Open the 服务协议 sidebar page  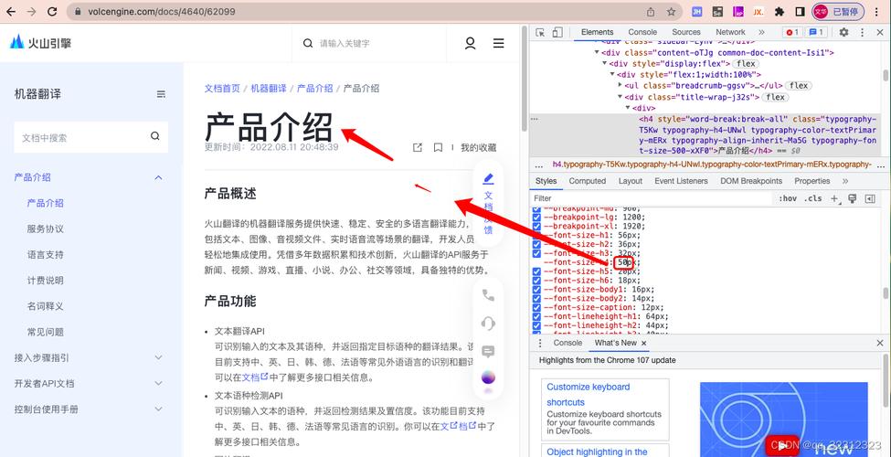[x=46, y=228]
